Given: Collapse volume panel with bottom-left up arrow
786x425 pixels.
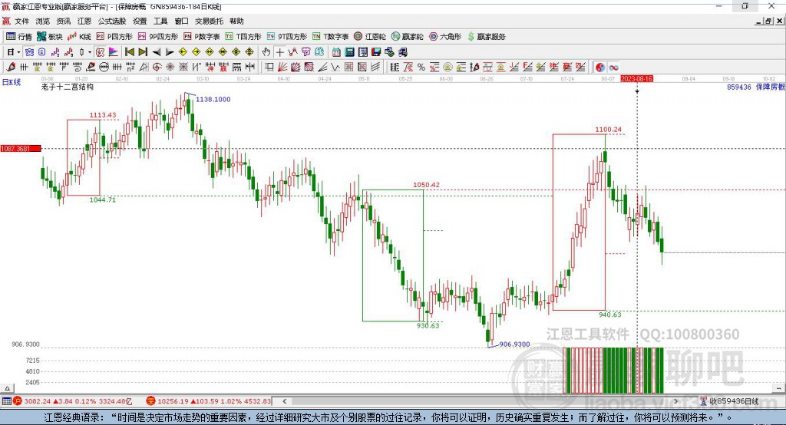Looking at the screenshot, I should coord(7,388).
